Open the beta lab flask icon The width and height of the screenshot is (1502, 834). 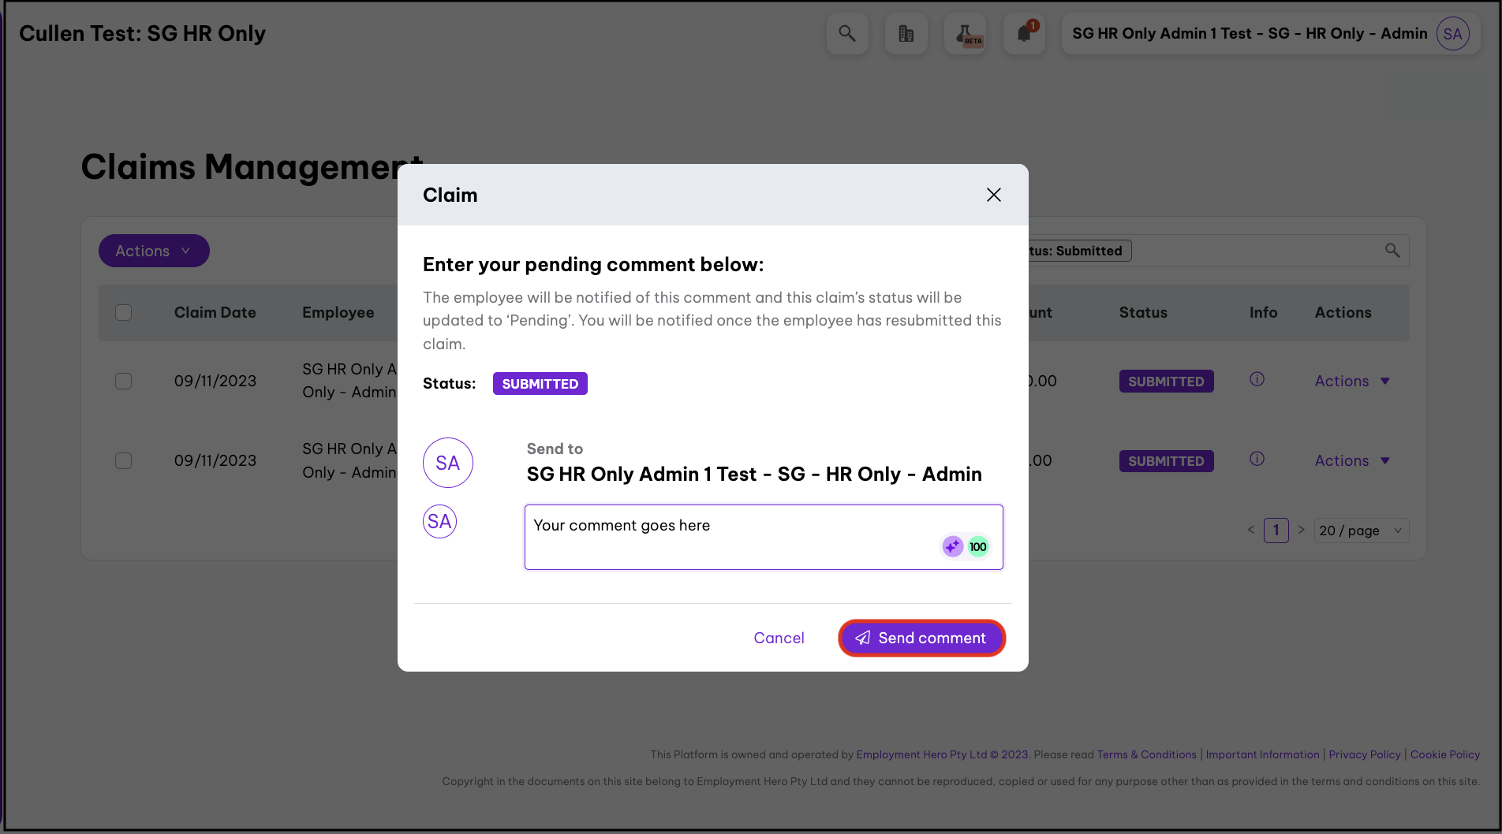click(965, 34)
